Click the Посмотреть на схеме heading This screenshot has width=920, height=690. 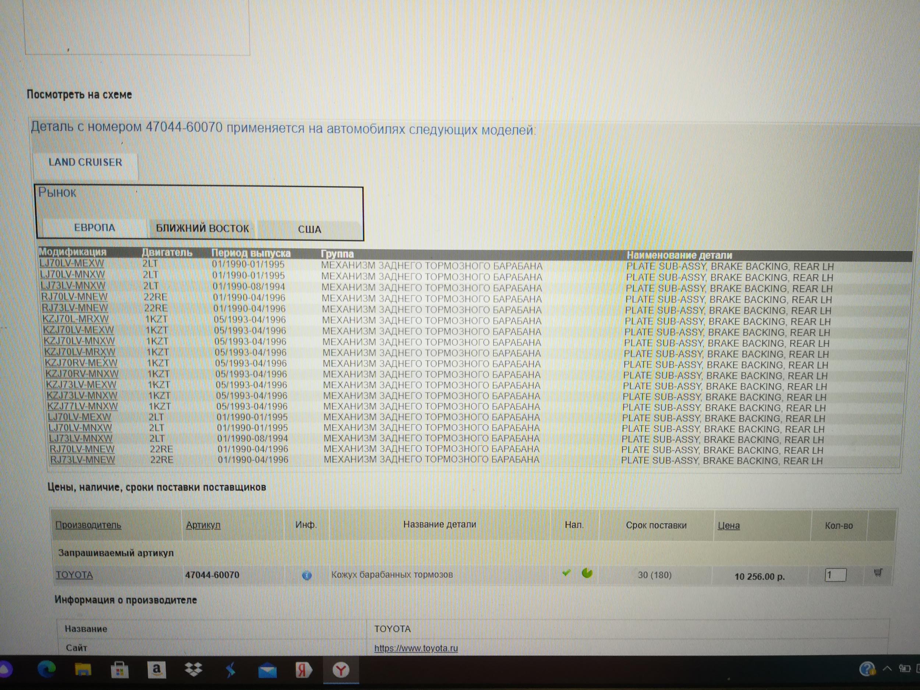(79, 95)
